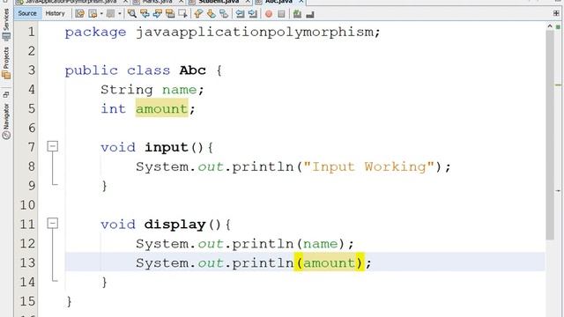Go to Next Bookmark icon

[211, 14]
